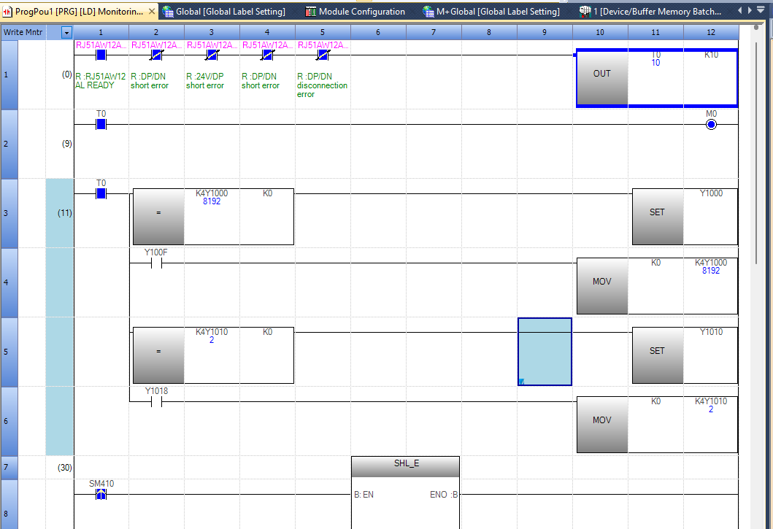Click the DP/DN disconnection error contact
This screenshot has width=773, height=529.
pos(323,55)
